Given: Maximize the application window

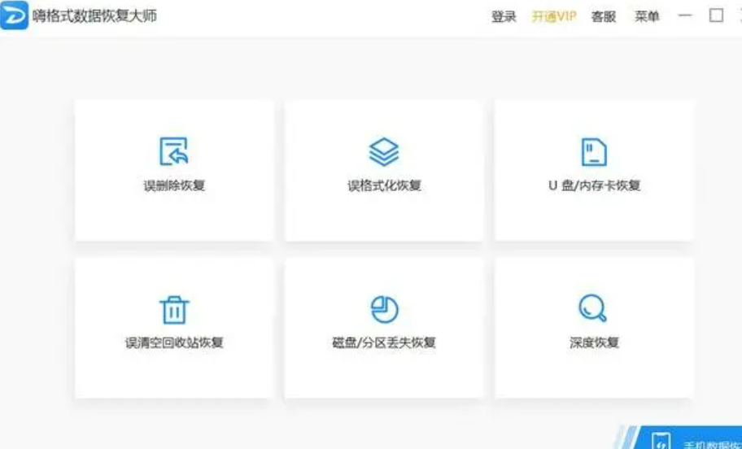Looking at the screenshot, I should [716, 15].
